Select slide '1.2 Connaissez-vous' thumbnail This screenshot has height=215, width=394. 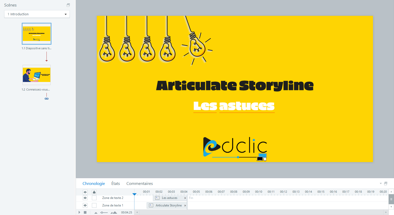click(x=36, y=75)
